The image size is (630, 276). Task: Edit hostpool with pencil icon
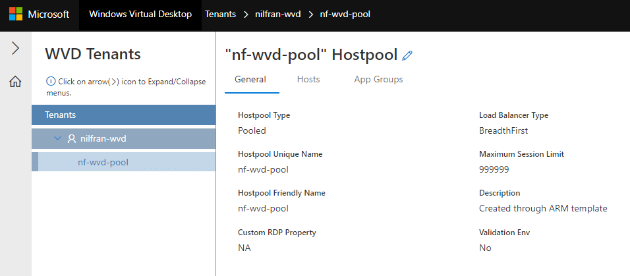407,55
